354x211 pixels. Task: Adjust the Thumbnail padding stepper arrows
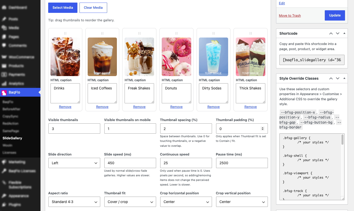tap(262, 129)
